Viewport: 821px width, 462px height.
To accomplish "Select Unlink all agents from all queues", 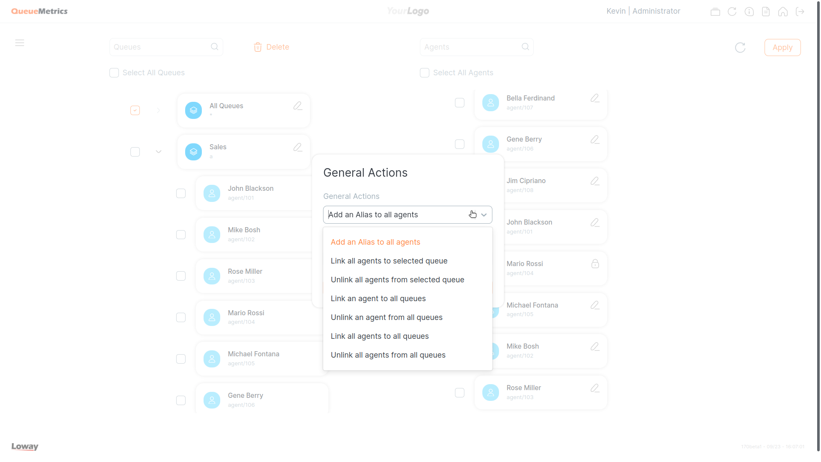I will pyautogui.click(x=388, y=355).
